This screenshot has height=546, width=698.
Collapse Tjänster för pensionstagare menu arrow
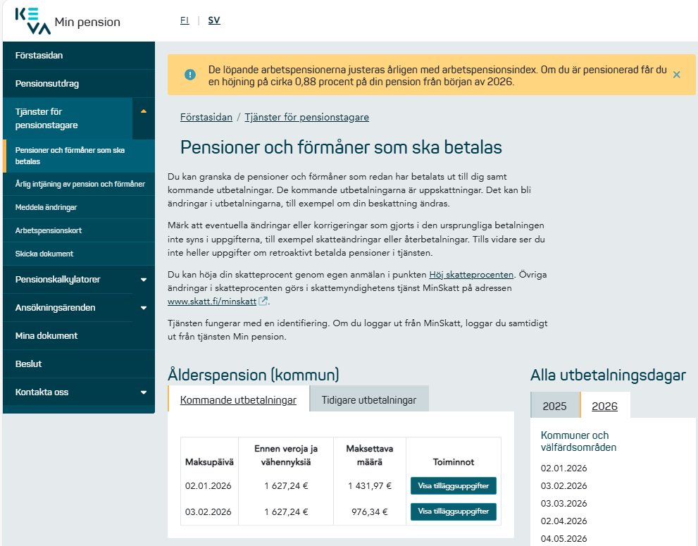pos(144,111)
